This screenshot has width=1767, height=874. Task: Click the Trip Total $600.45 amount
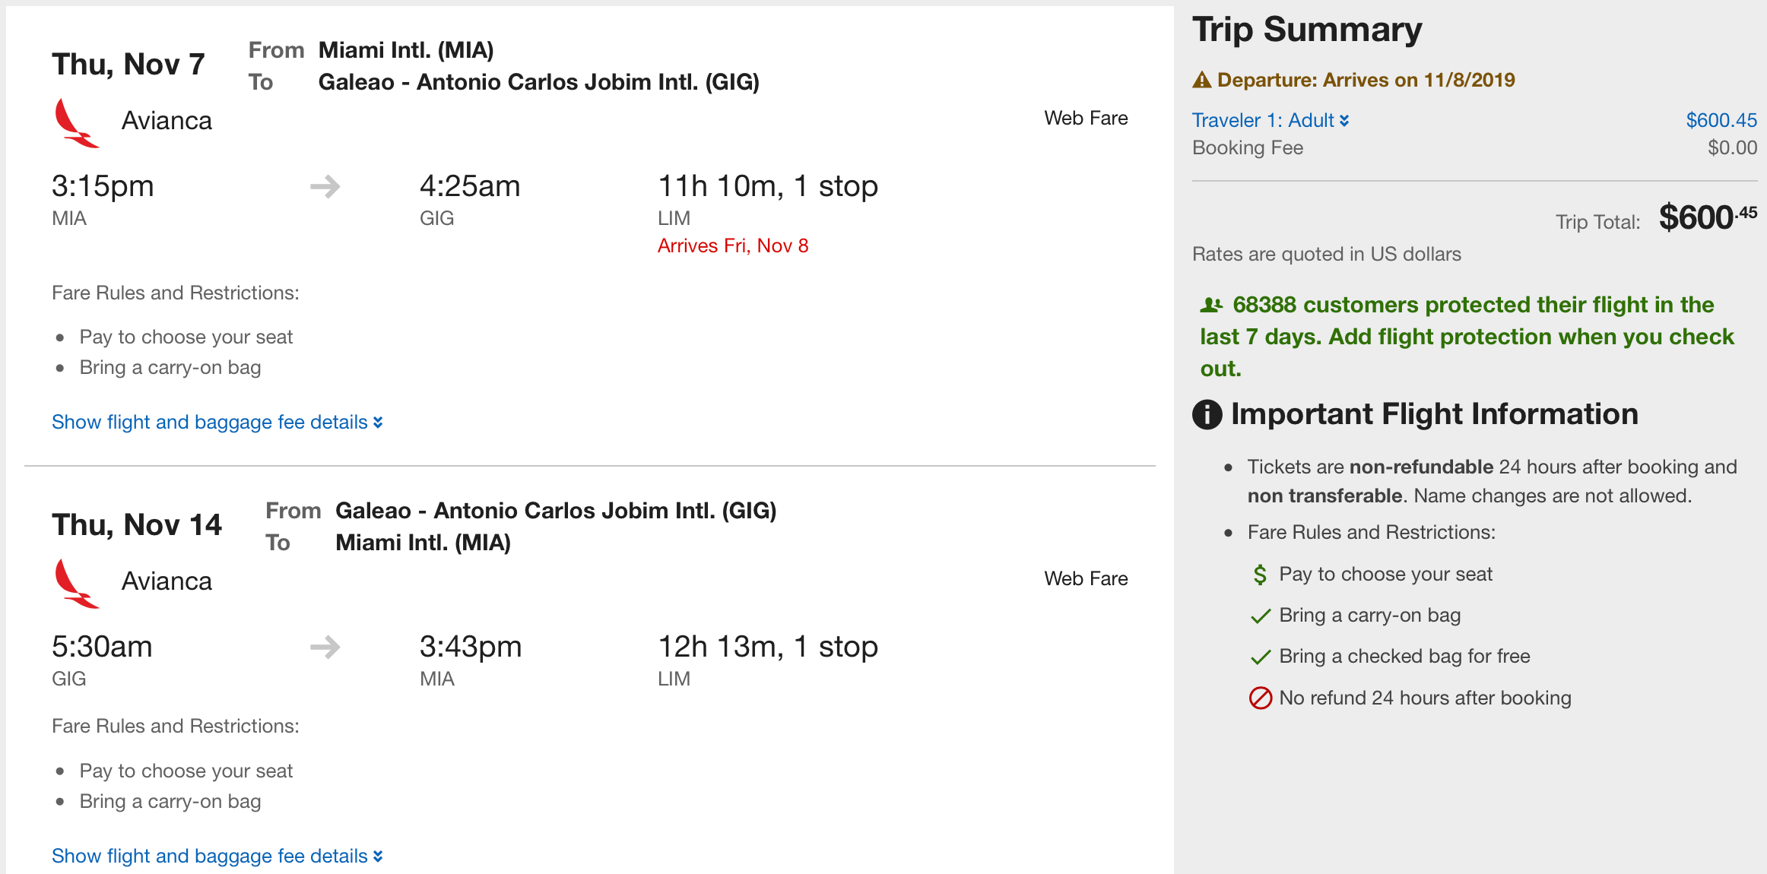(1707, 218)
